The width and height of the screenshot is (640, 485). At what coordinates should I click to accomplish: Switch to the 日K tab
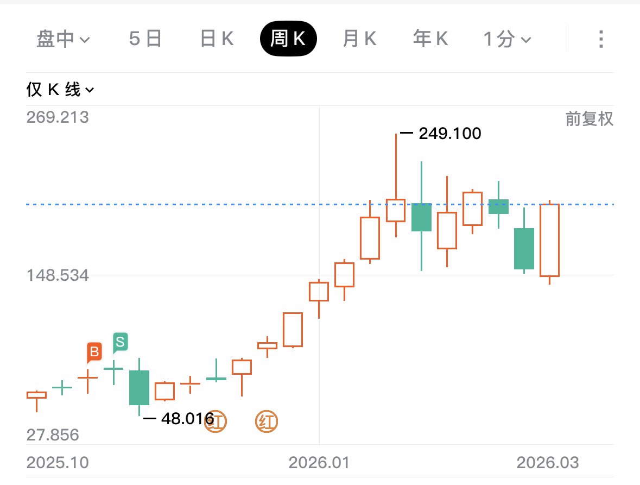pos(217,39)
